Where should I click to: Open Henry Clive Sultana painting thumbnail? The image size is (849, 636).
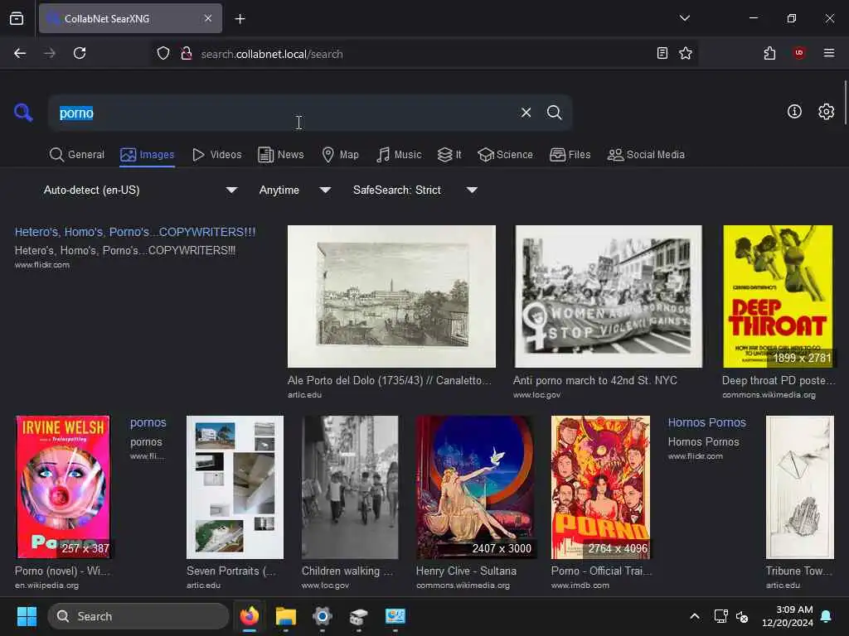[x=475, y=487]
